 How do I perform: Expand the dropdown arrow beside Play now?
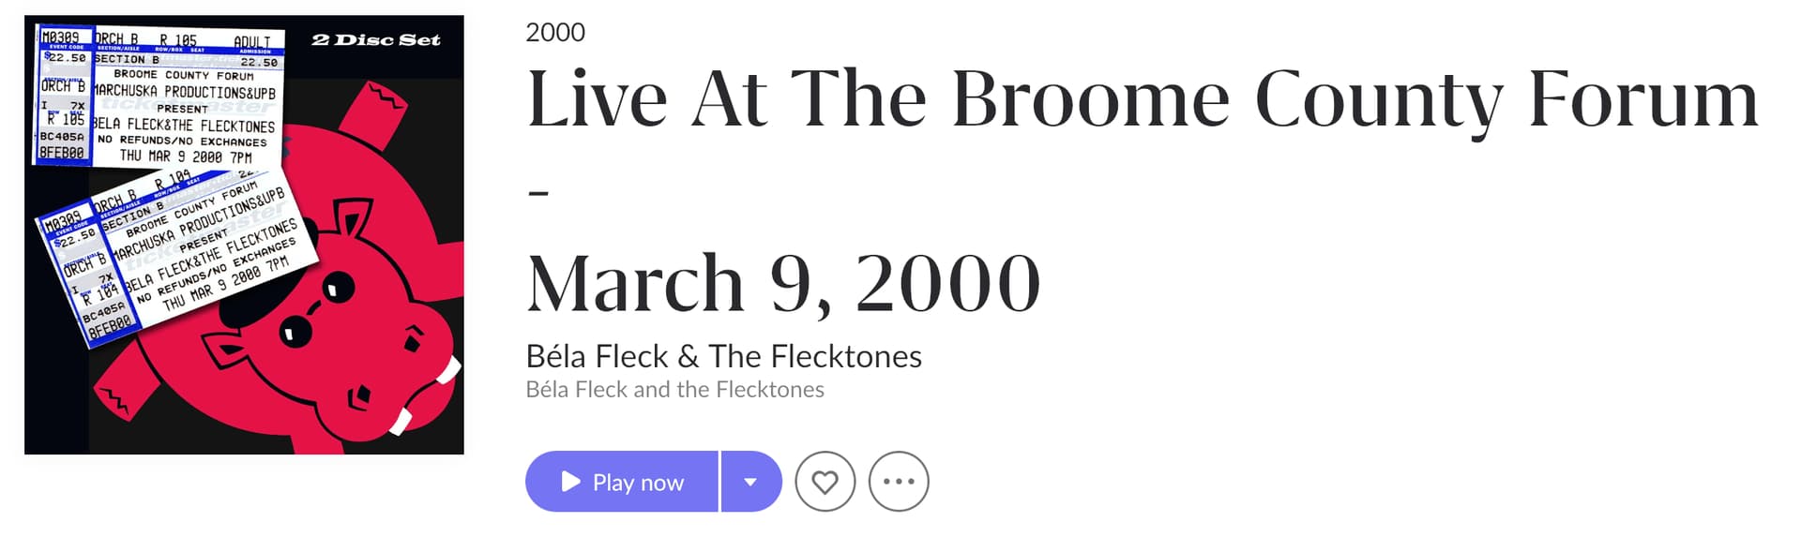(x=750, y=482)
